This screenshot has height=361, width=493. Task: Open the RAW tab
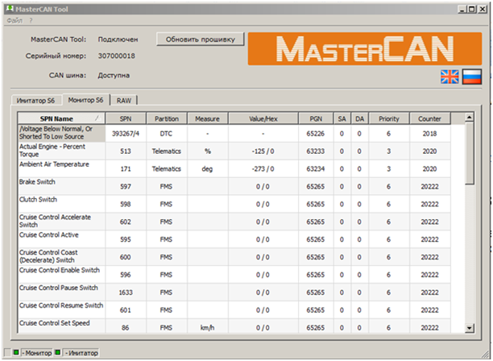pyautogui.click(x=124, y=100)
